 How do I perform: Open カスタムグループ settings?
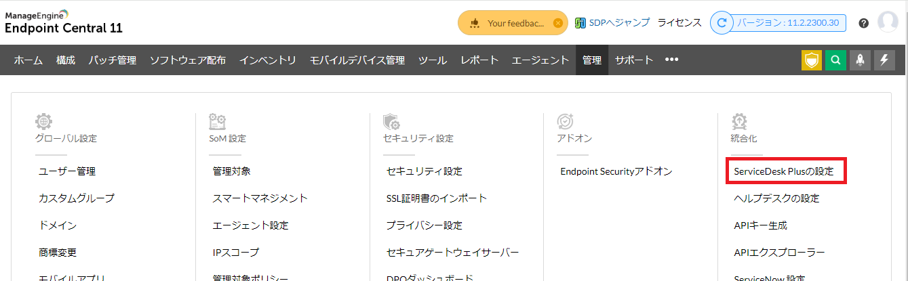pos(77,198)
